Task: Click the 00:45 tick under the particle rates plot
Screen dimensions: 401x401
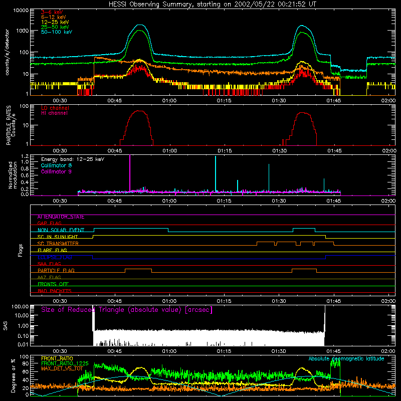Action: point(115,151)
